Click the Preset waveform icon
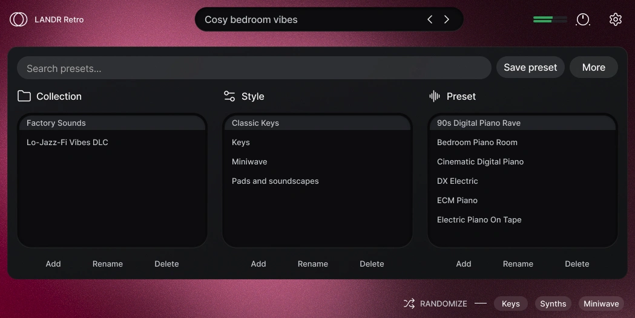Screen dimensions: 635x318 tap(435, 96)
